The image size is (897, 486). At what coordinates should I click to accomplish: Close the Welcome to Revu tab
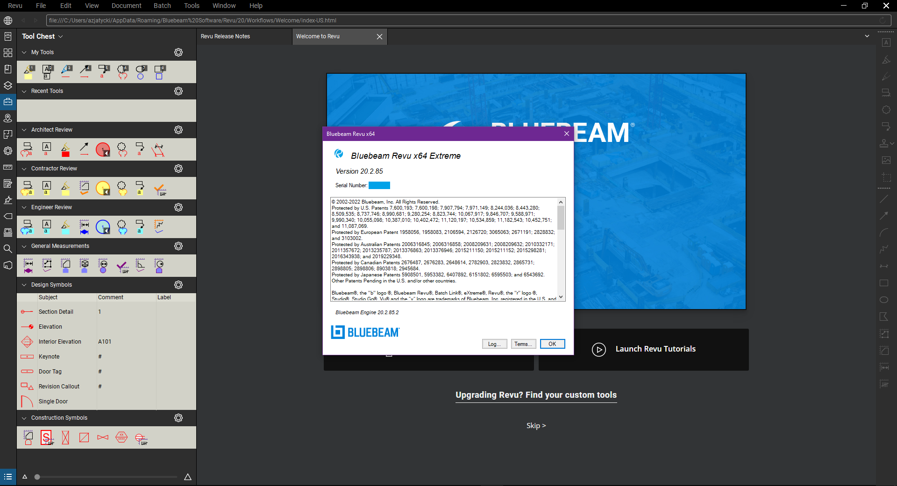(x=379, y=36)
